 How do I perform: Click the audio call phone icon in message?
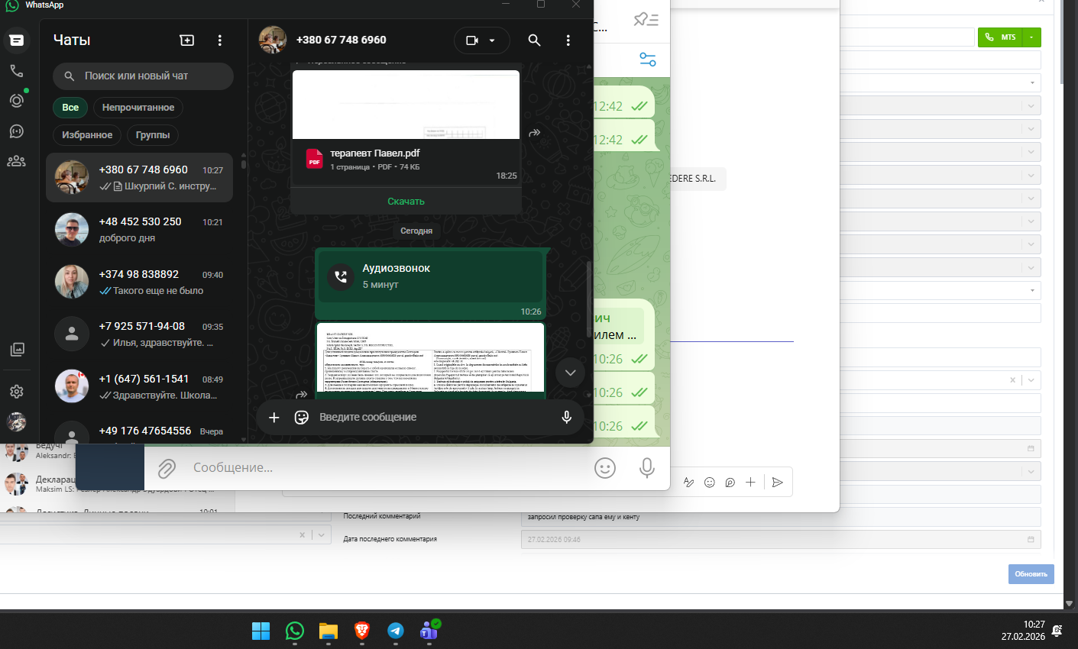point(341,276)
